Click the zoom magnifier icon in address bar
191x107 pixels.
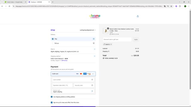(x=168, y=6)
